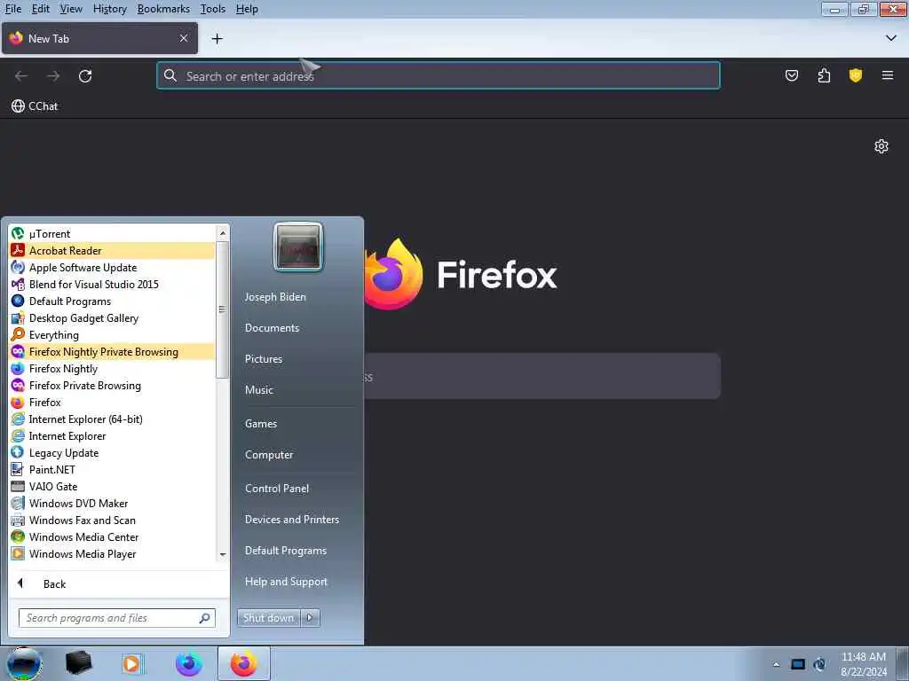Launch Firefox from the programs list

(x=112, y=402)
